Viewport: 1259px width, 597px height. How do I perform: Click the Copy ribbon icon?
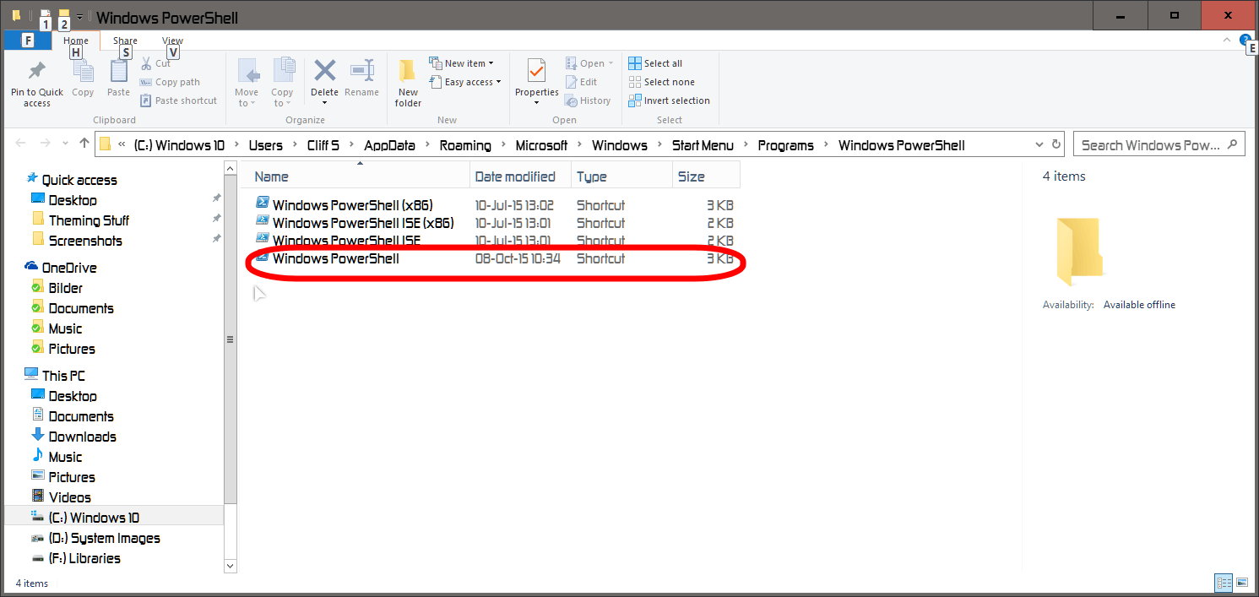83,71
